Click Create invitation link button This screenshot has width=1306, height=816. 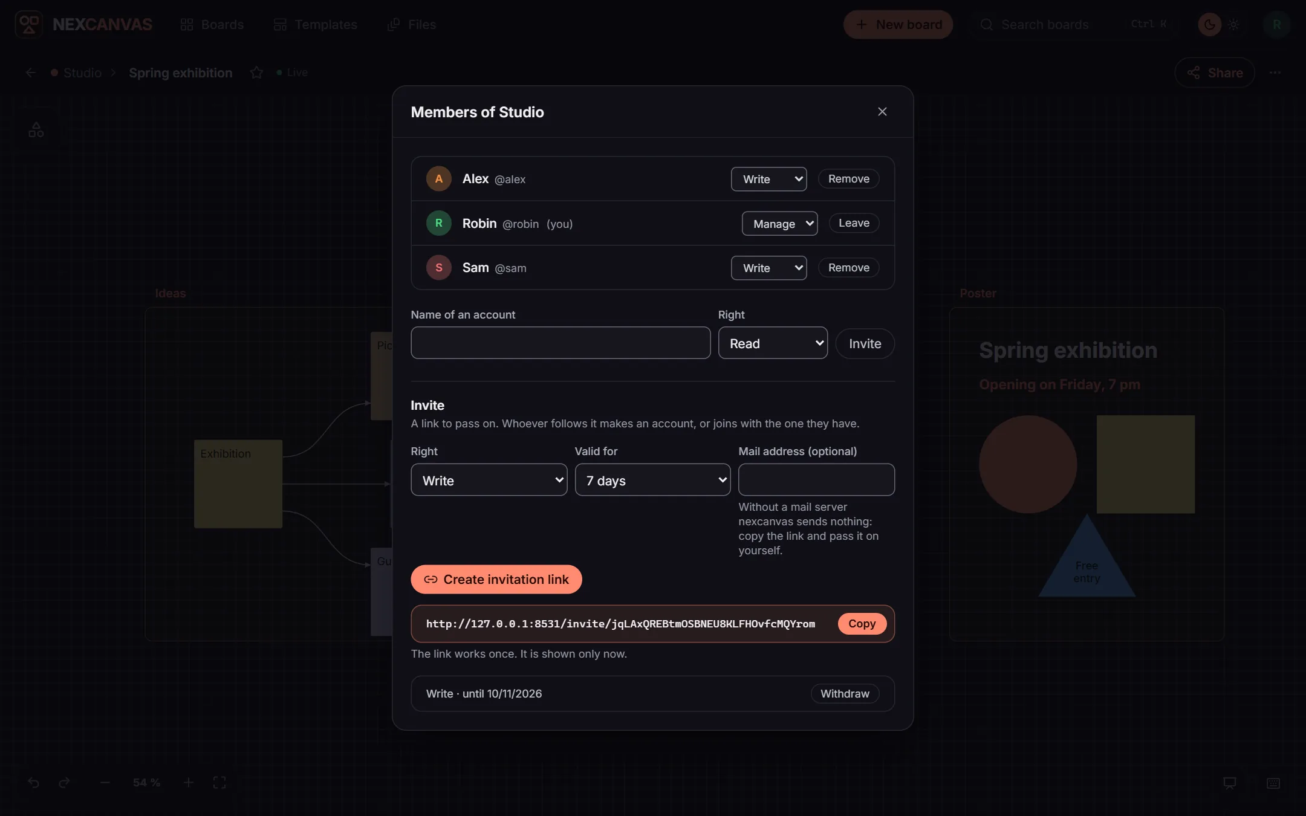pyautogui.click(x=496, y=579)
